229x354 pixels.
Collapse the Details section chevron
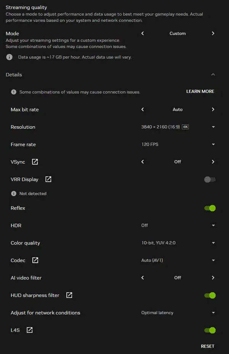tap(213, 75)
